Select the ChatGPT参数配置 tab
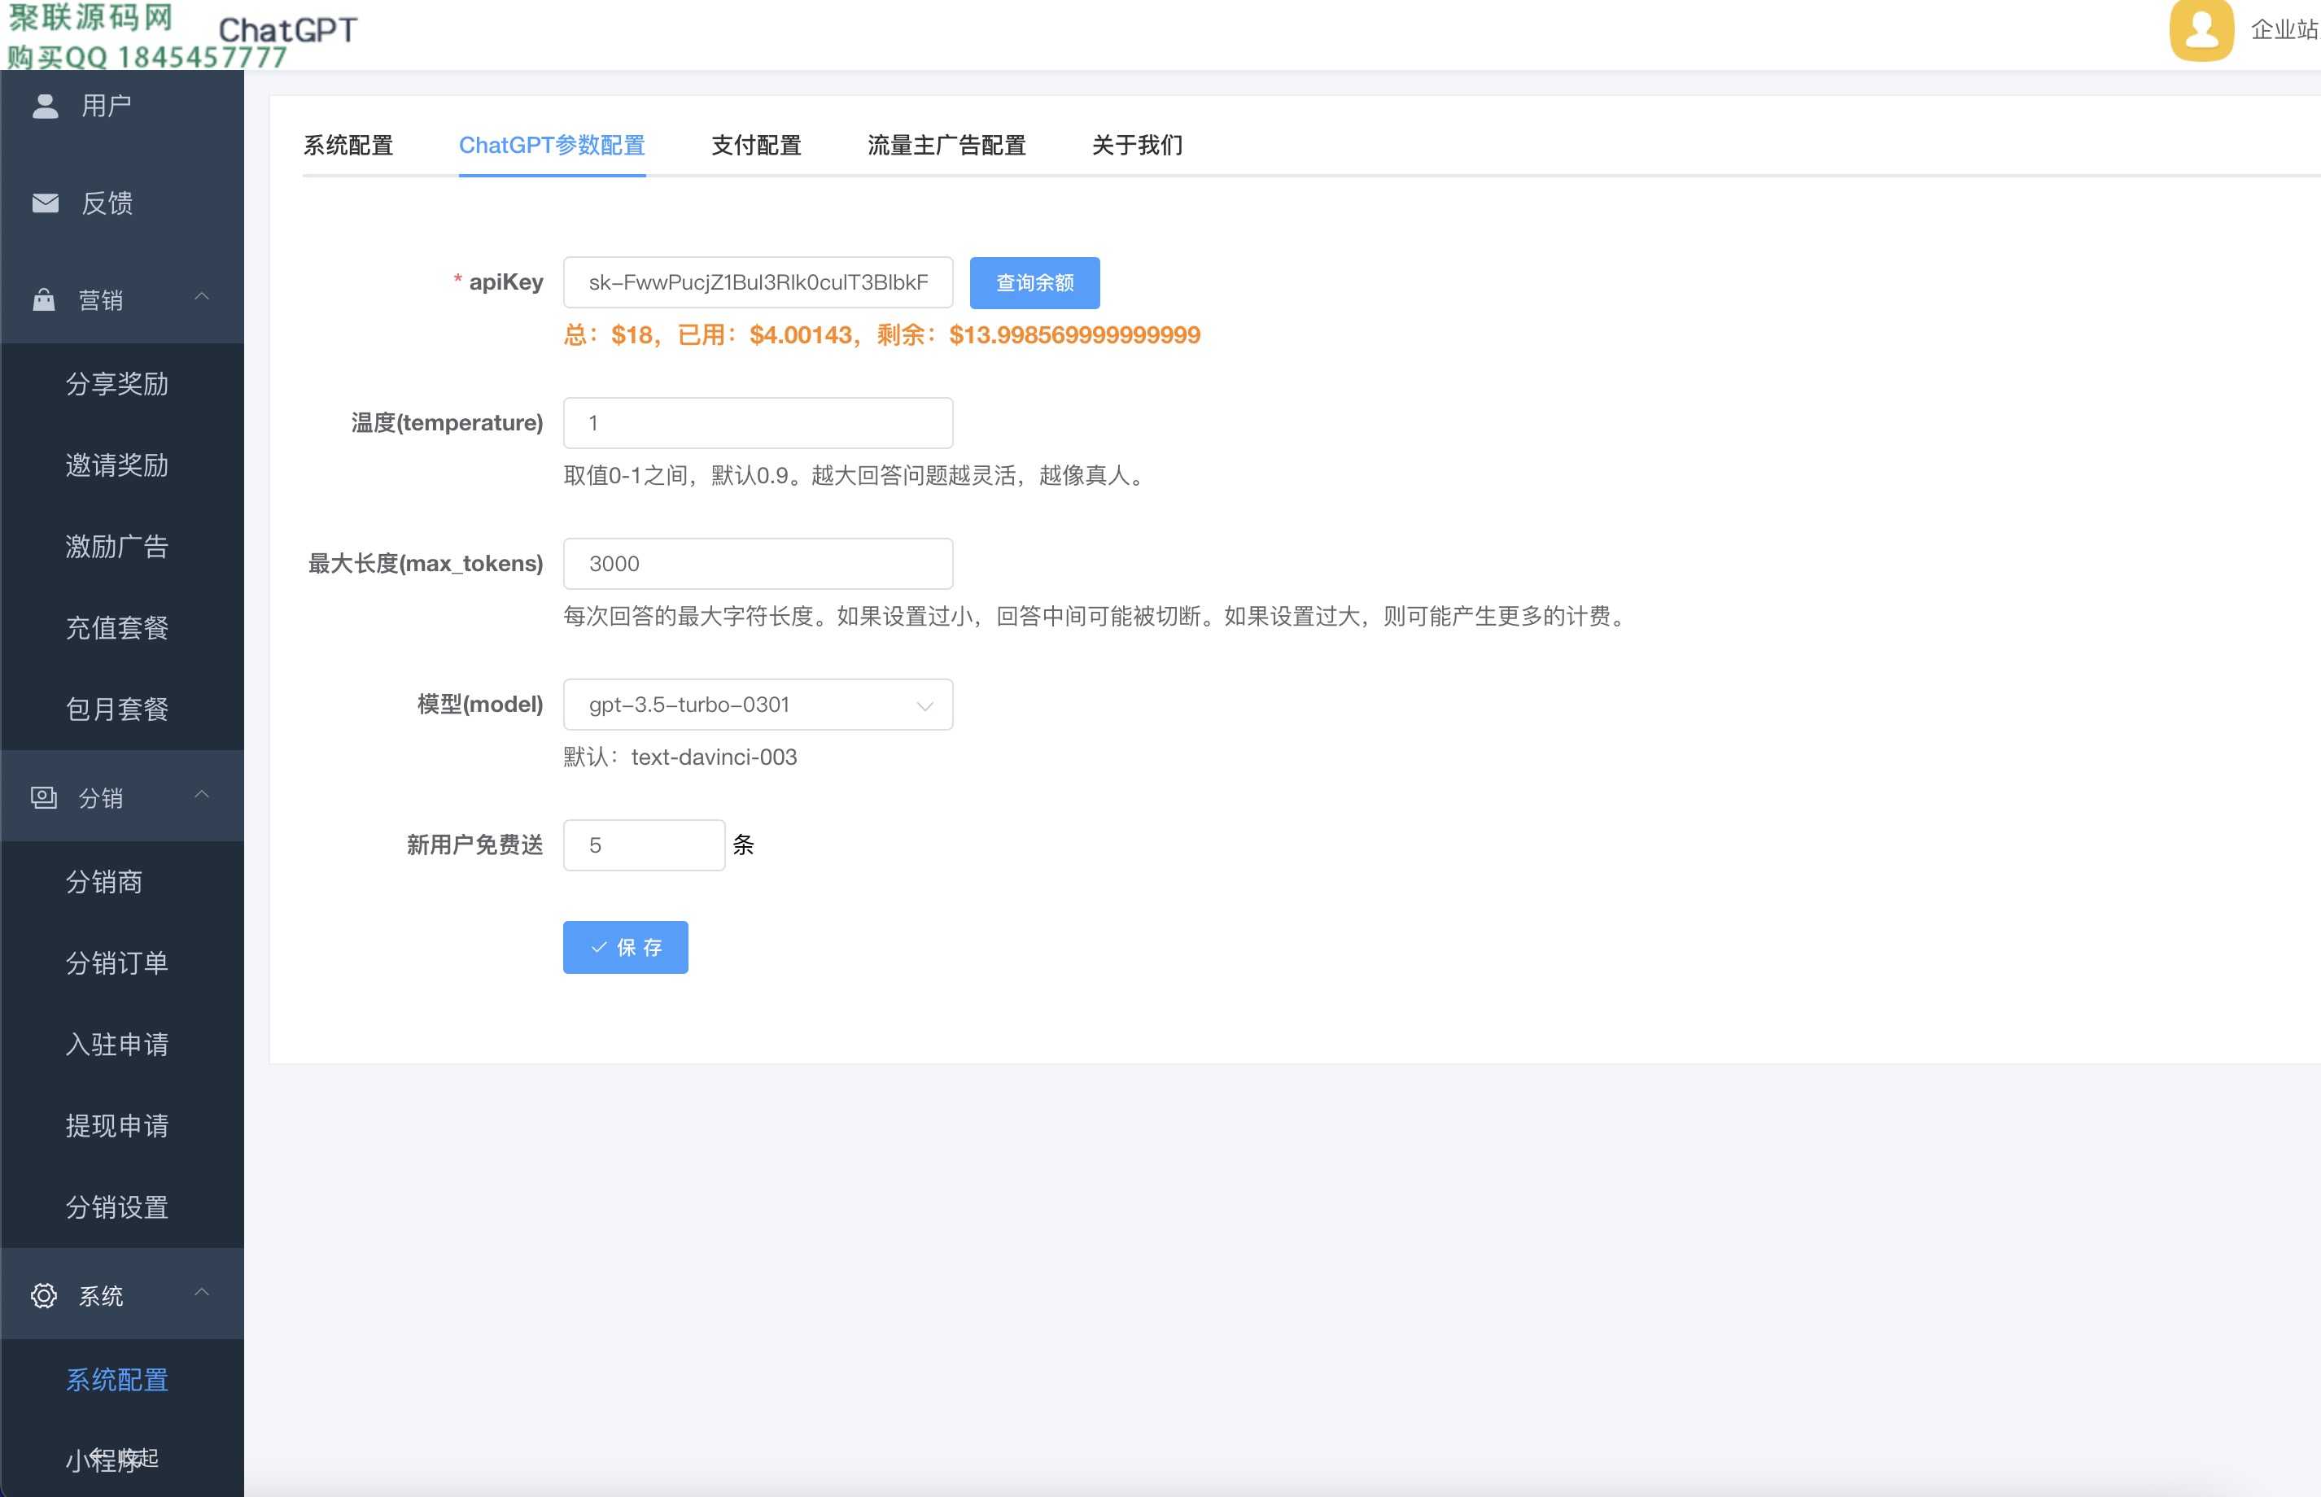Viewport: 2321px width, 1497px height. point(553,146)
